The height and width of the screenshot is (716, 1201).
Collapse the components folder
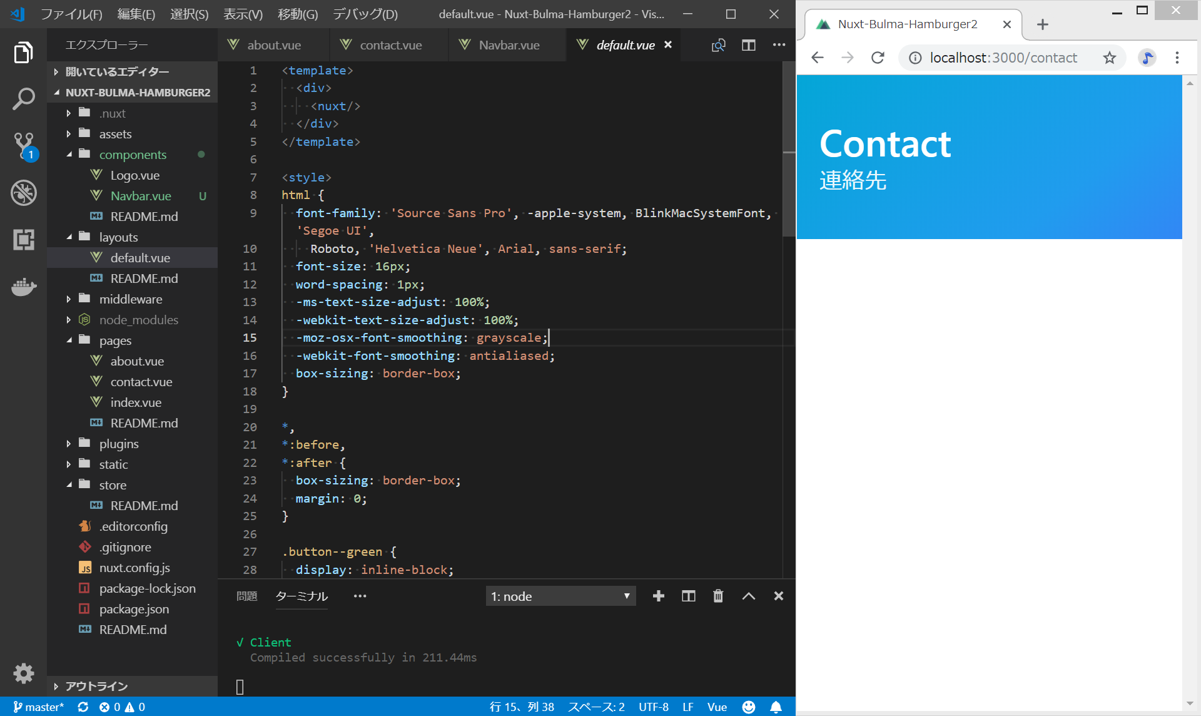(133, 155)
